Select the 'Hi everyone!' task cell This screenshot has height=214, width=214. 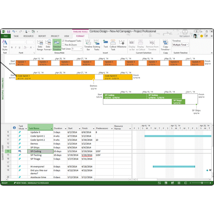(x=40, y=167)
